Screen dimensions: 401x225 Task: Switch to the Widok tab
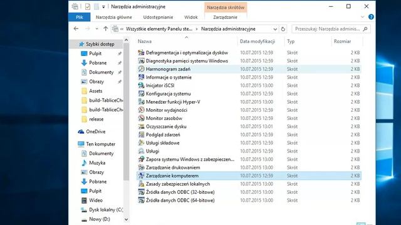pos(190,17)
